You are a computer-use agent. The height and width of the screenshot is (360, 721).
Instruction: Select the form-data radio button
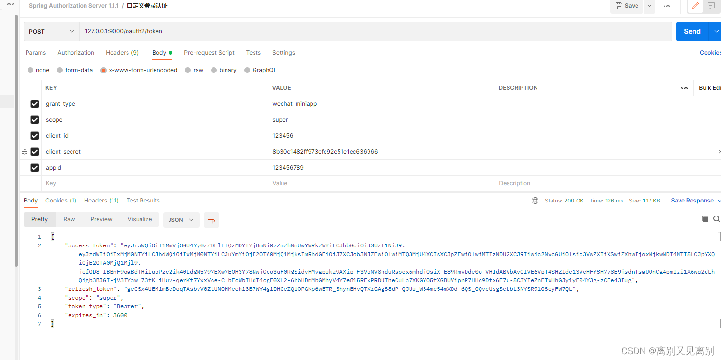[x=60, y=70]
